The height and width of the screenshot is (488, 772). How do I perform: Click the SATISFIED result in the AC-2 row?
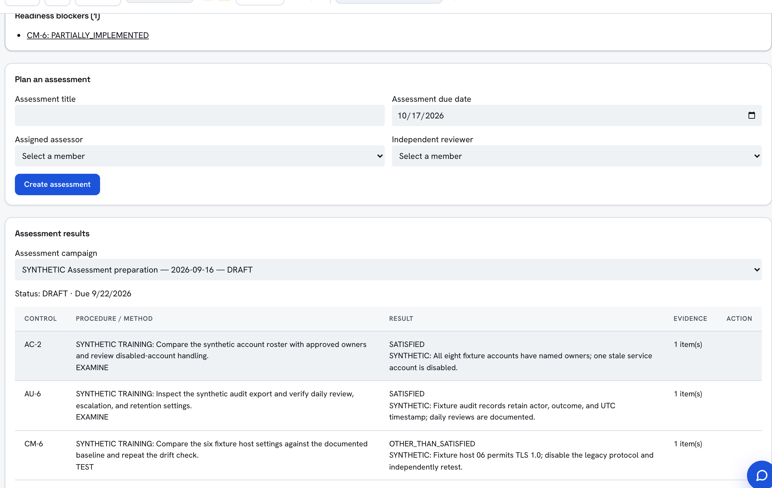(x=407, y=344)
